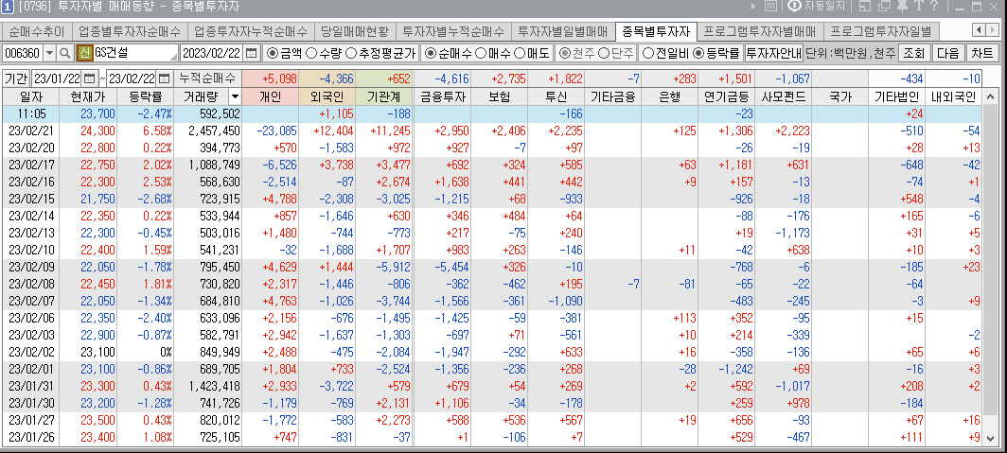
Task: Open help question mark icon
Action: (x=933, y=7)
